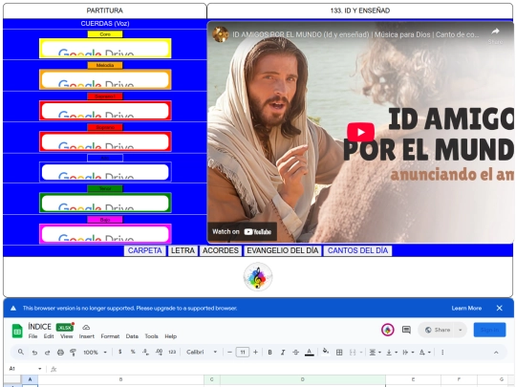
Task: Open the comment history icon
Action: [x=406, y=330]
